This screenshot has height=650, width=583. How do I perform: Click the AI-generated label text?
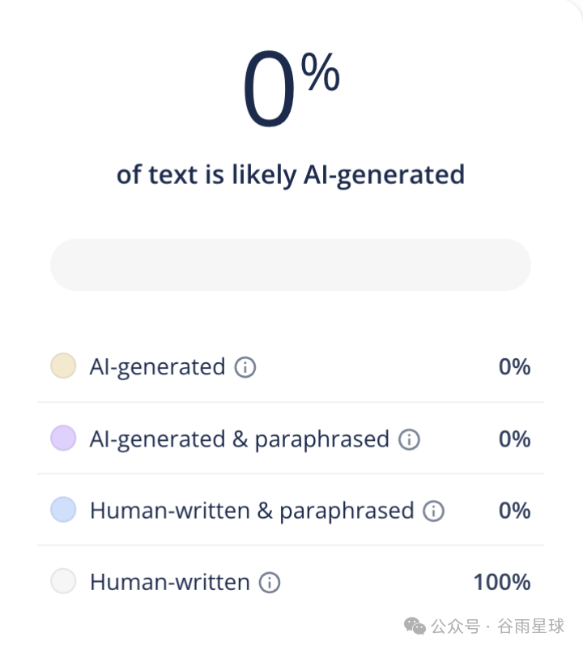tap(157, 367)
